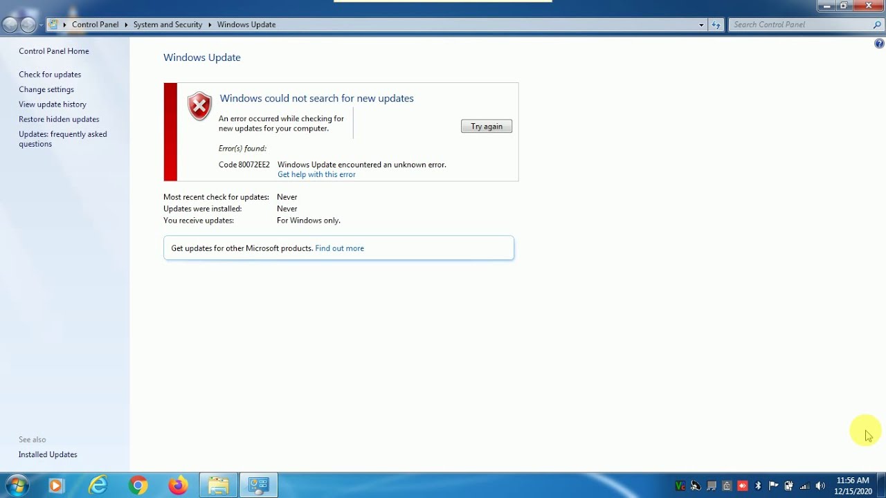Click the search magnifier icon
This screenshot has height=498, width=886.
(877, 25)
